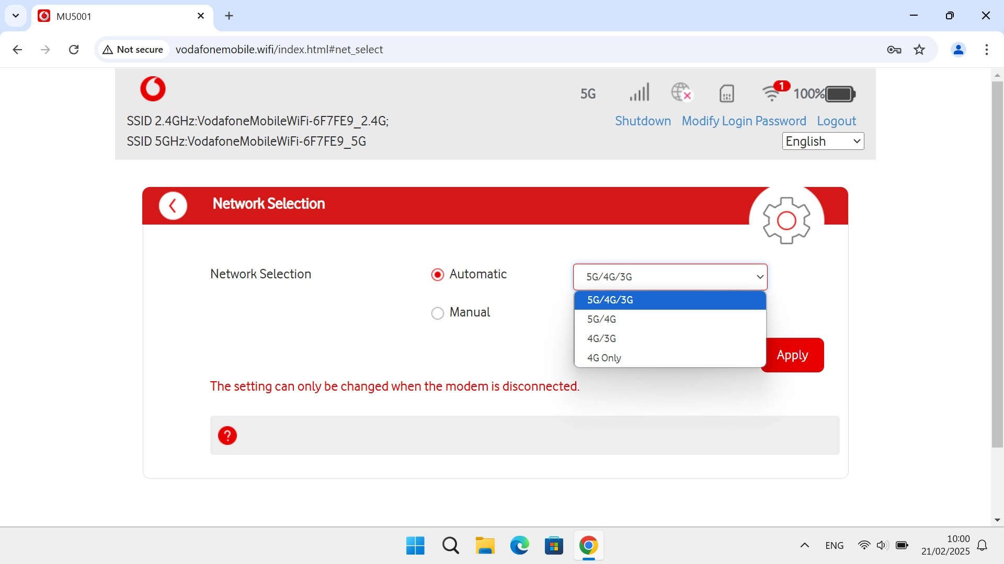Pick the 4G/3G network mode option
1004x564 pixels.
(x=601, y=338)
